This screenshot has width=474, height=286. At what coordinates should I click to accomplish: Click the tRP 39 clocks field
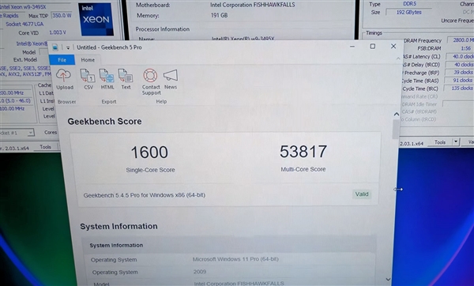coord(459,72)
